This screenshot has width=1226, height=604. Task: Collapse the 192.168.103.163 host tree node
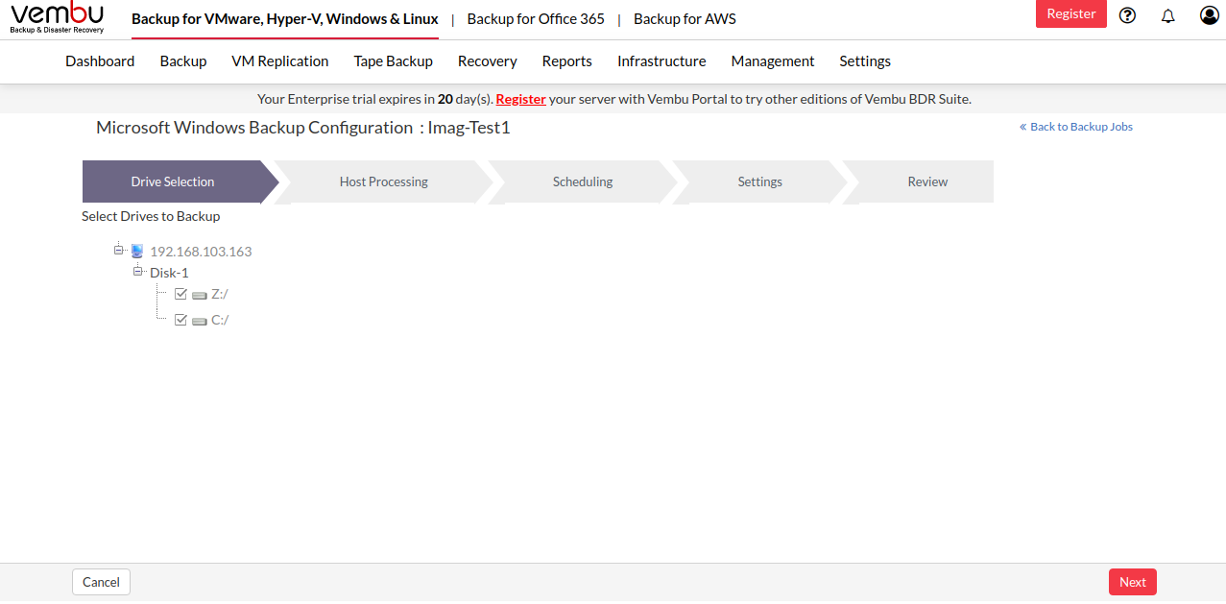[119, 250]
